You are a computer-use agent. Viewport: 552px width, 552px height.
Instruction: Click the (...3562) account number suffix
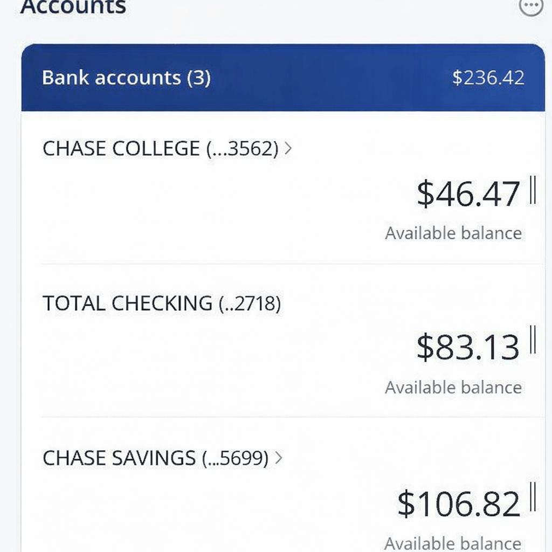(x=243, y=148)
